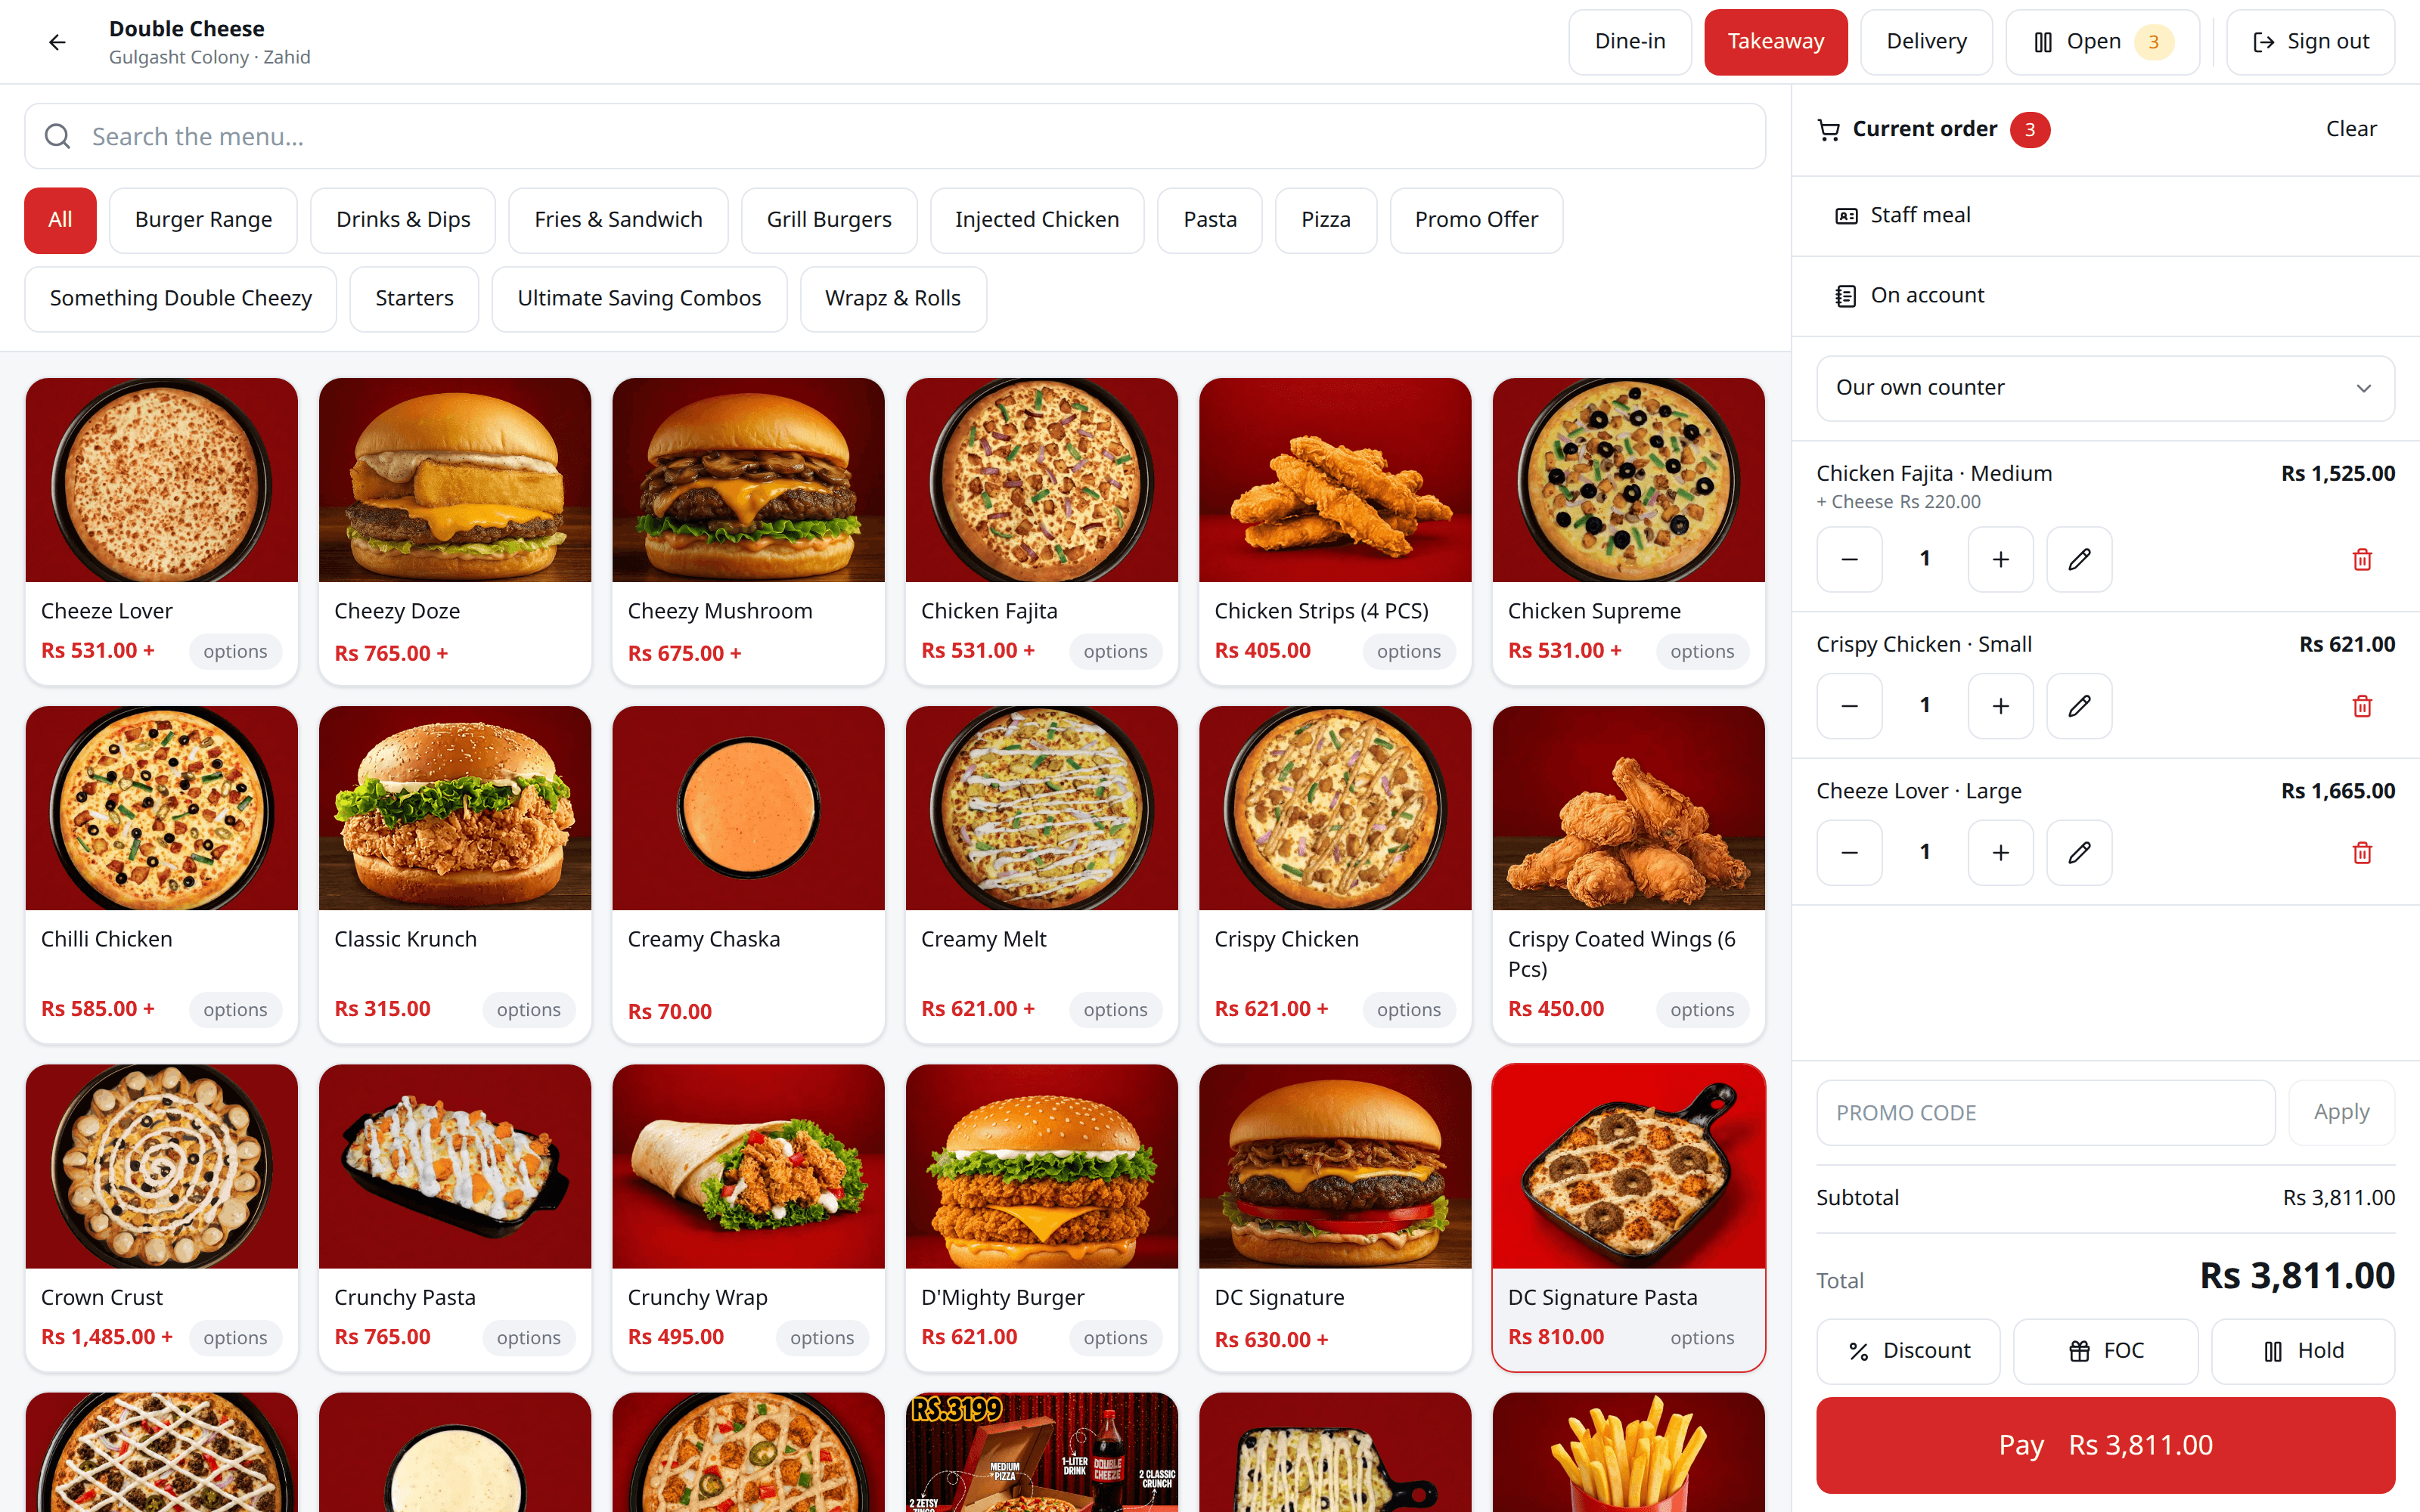Delete Chicken Fajita Medium from order
The width and height of the screenshot is (2420, 1512).
point(2362,559)
